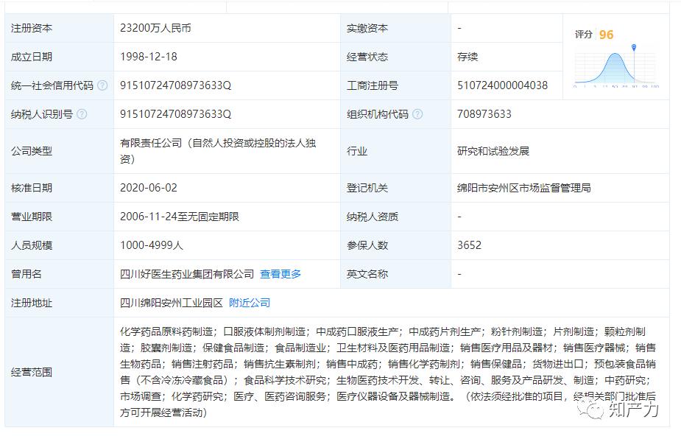Viewport: 681px width, 439px height.
Task: Click industry value 研究和试验发展
Action: 493,151
